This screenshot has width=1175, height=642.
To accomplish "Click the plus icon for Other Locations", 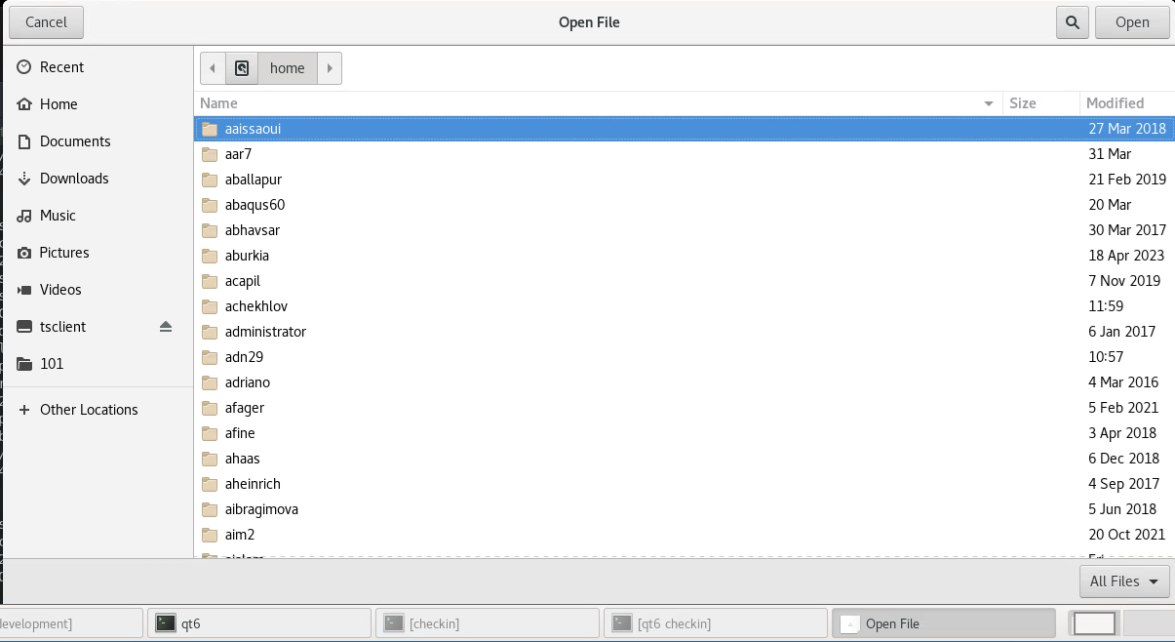I will (24, 410).
